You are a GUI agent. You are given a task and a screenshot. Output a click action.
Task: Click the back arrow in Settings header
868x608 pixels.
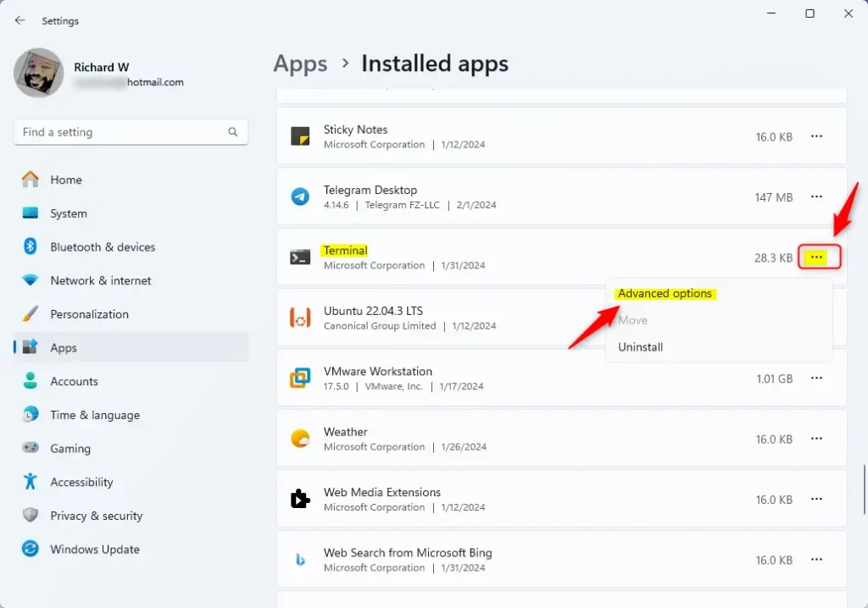point(20,20)
